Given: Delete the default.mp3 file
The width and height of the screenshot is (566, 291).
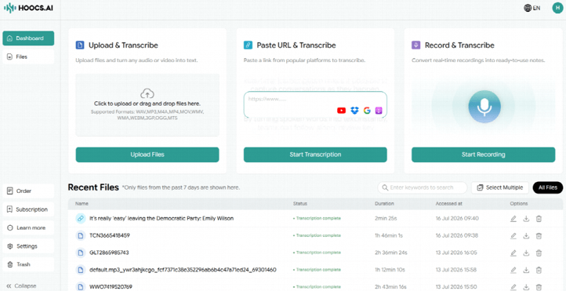Looking at the screenshot, I should pos(539,270).
